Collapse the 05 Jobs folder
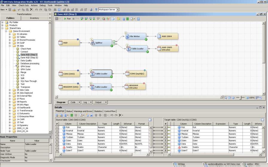 pos(10,46)
